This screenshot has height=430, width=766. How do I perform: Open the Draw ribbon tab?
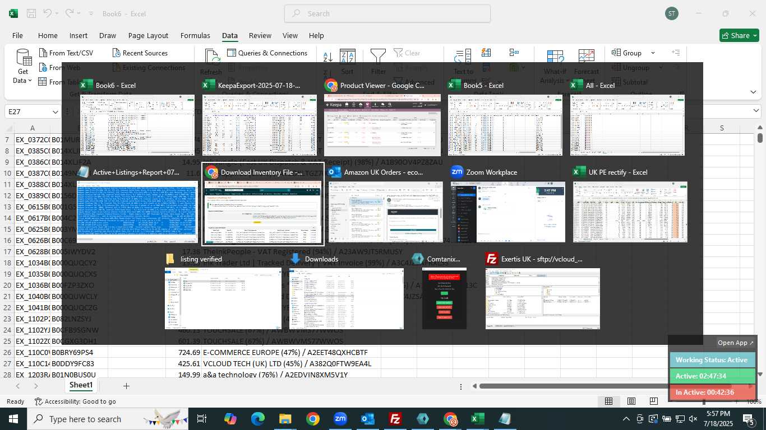point(108,35)
